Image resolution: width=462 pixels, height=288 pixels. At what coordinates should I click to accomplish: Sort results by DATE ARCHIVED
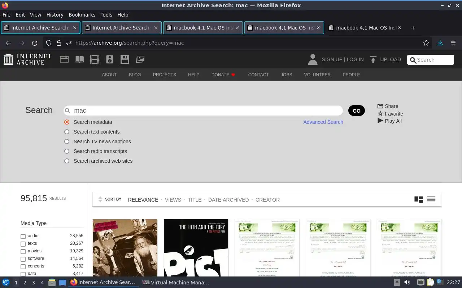(228, 200)
